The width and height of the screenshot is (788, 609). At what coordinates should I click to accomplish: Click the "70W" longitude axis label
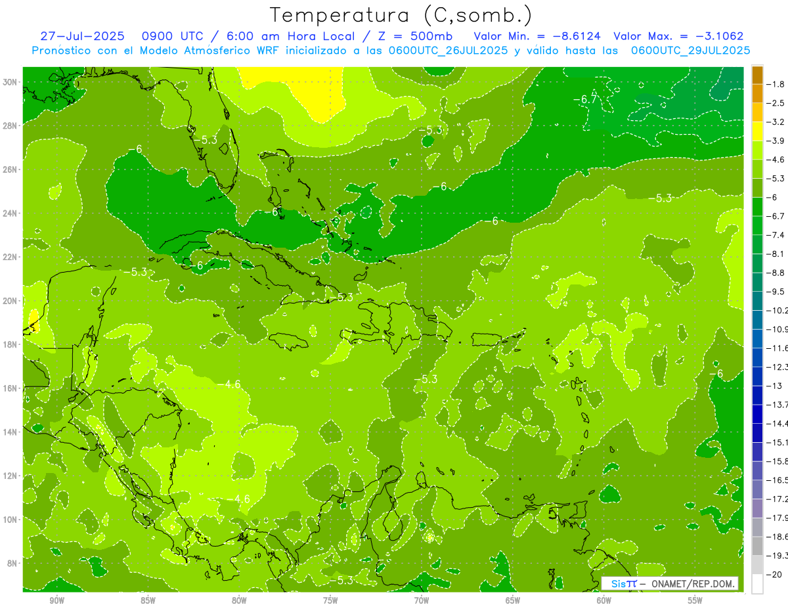pos(422,600)
